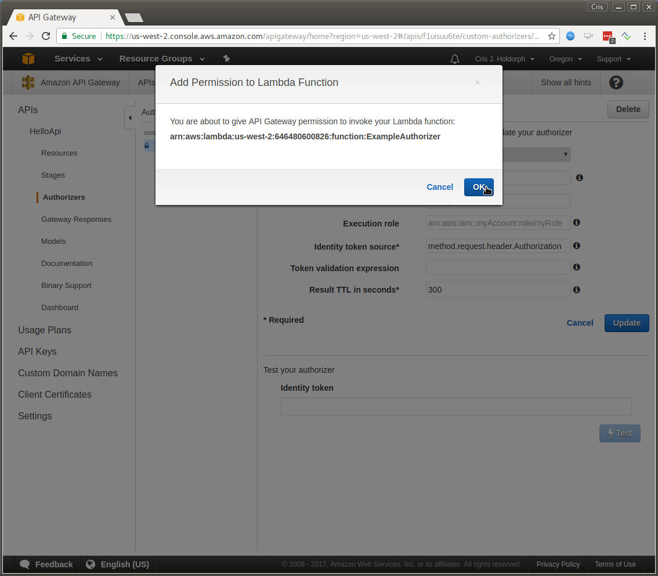Open Documentation in the sidebar
Viewport: 658px width, 576px height.
(66, 263)
